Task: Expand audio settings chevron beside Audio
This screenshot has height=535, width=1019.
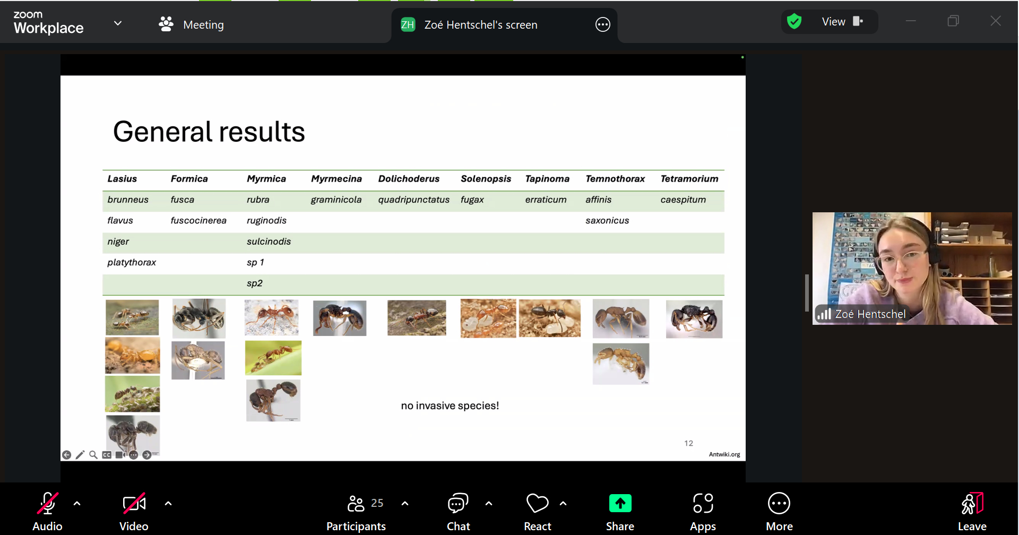Action: (77, 503)
